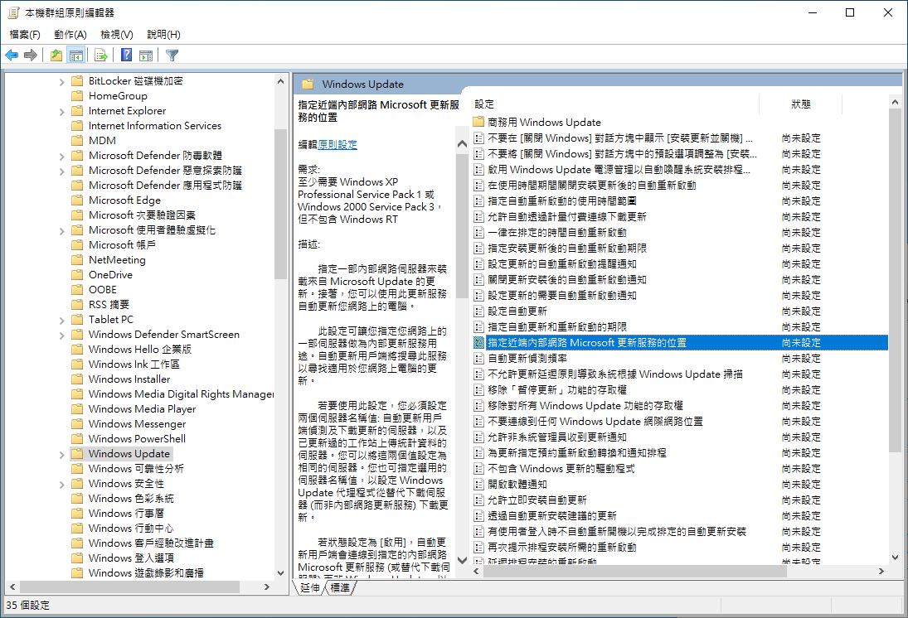
Task: Expand the Windows Defender SmartScreen node
Action: (x=62, y=335)
